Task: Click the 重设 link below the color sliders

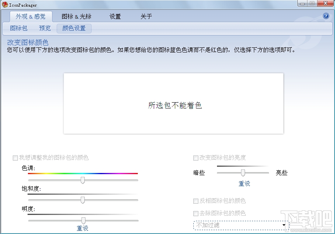Action: click(82, 229)
